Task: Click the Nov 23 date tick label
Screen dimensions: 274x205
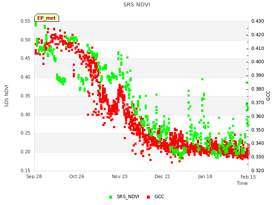Action: pos(119,176)
